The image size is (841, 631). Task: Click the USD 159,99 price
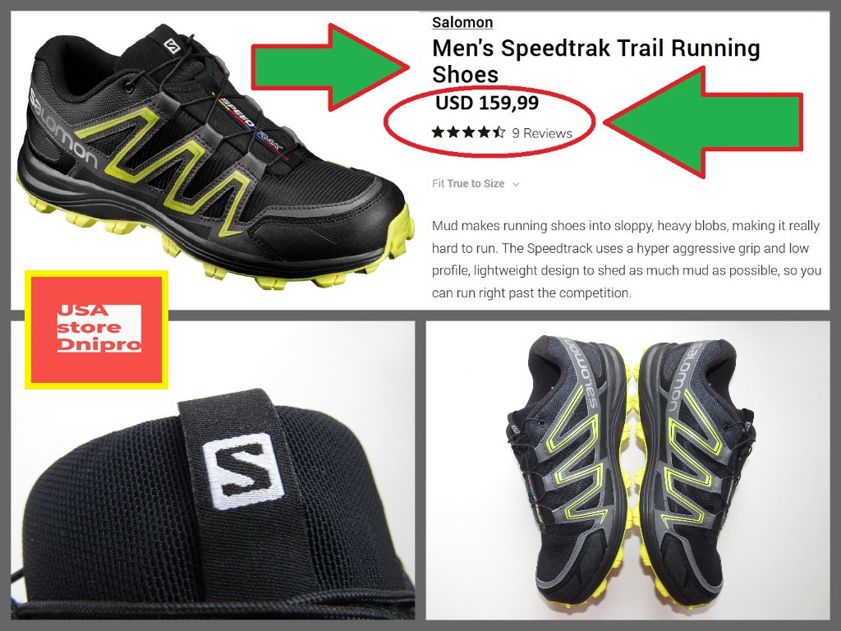487,103
